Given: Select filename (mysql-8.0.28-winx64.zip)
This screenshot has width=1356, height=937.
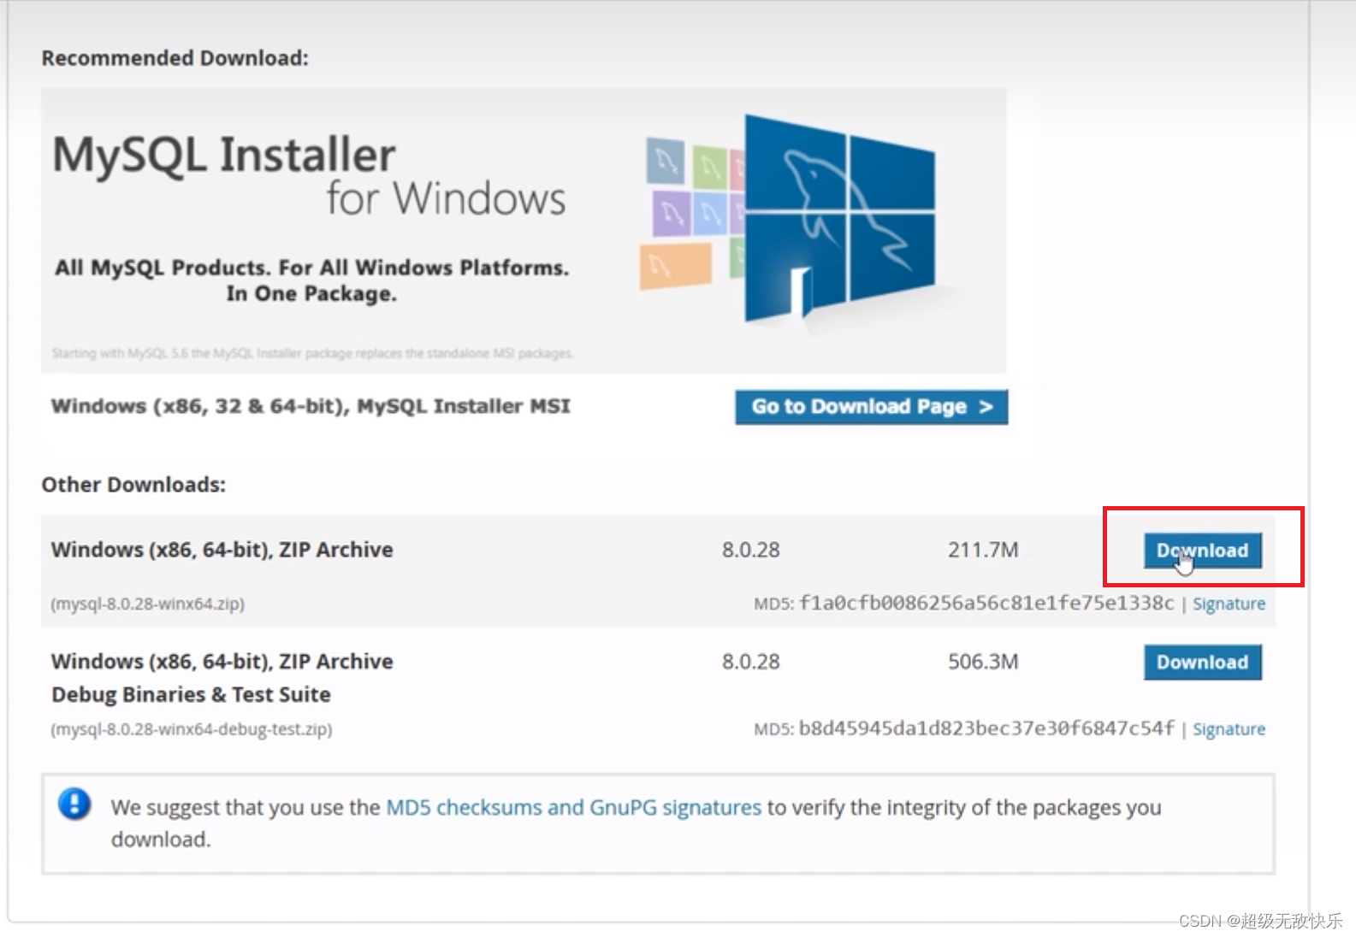Looking at the screenshot, I should 148,604.
